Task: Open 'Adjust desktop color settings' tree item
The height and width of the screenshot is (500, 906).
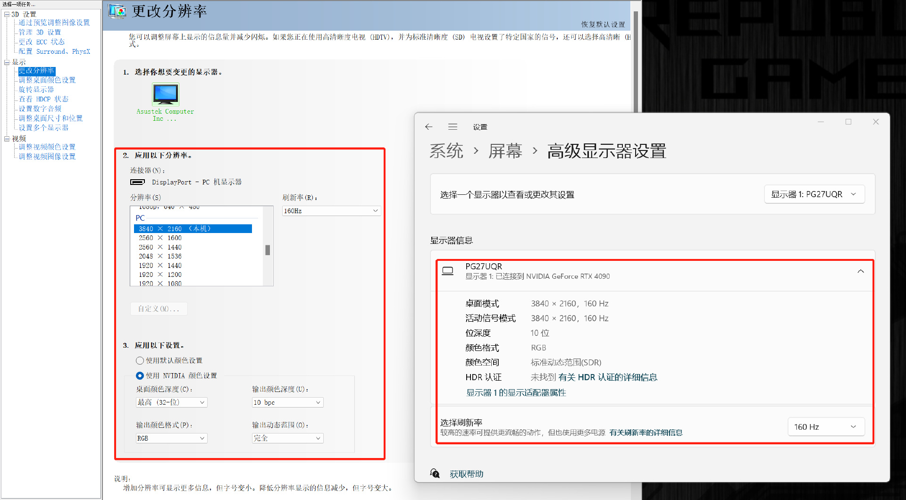Action: [47, 80]
